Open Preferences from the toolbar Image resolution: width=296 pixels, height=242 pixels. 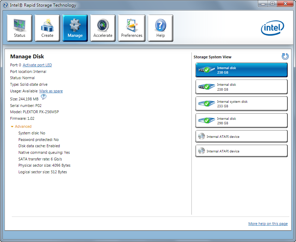[132, 28]
